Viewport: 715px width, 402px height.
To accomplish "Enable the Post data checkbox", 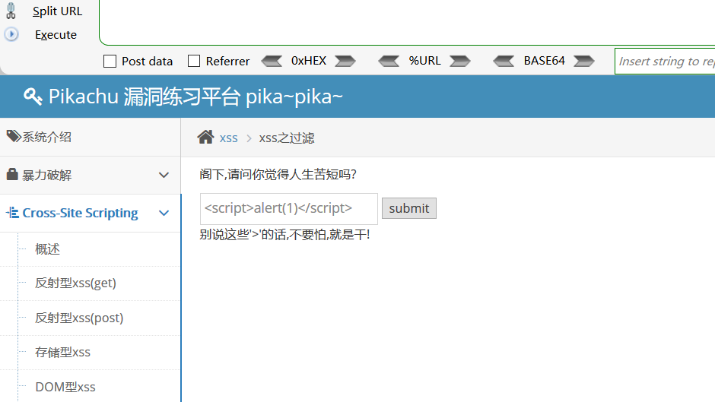I will point(110,61).
